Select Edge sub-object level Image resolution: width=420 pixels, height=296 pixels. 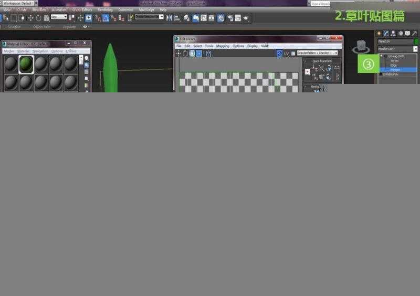[393, 66]
